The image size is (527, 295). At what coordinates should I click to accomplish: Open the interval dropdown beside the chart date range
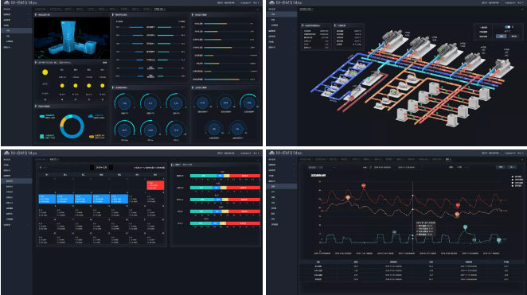pyautogui.click(x=462, y=167)
